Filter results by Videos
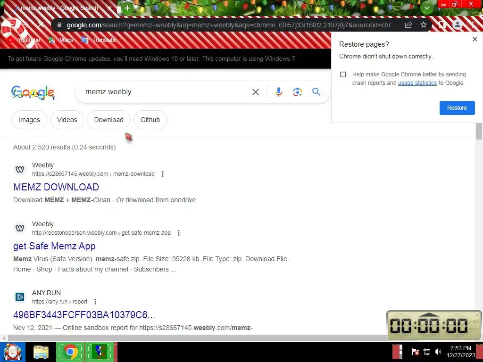This screenshot has height=362, width=483. click(x=67, y=120)
